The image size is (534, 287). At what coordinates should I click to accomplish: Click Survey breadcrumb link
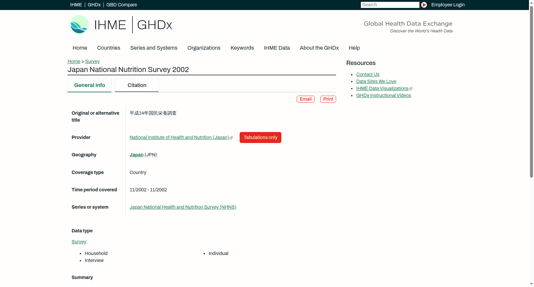[x=92, y=61]
